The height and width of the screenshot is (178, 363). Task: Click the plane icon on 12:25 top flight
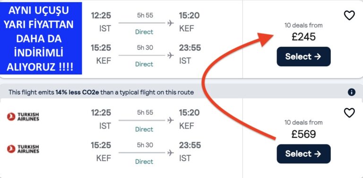(170, 23)
